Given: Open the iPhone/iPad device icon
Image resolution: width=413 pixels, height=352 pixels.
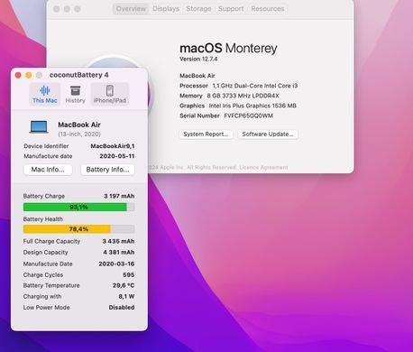Looking at the screenshot, I should pos(110,90).
